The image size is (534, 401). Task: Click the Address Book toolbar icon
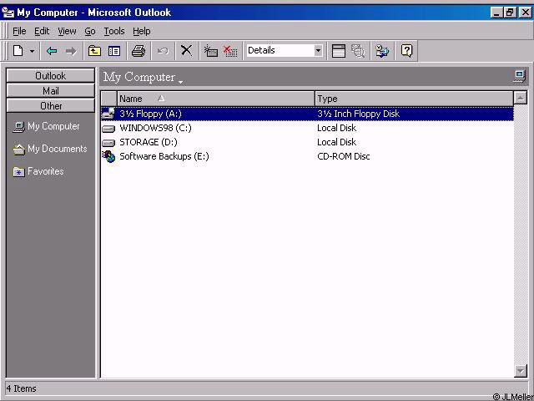point(382,51)
